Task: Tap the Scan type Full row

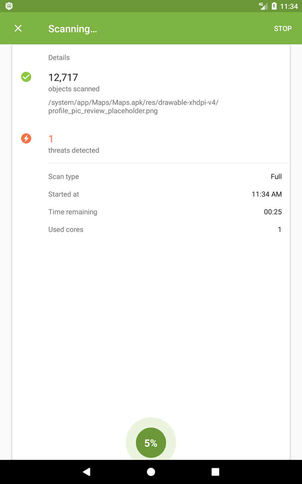Action: coord(165,177)
